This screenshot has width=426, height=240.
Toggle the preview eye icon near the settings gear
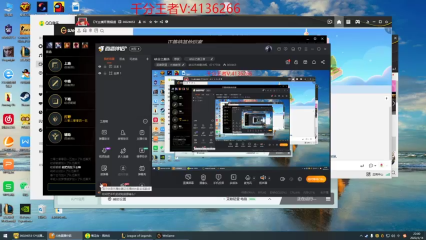[x=291, y=179]
